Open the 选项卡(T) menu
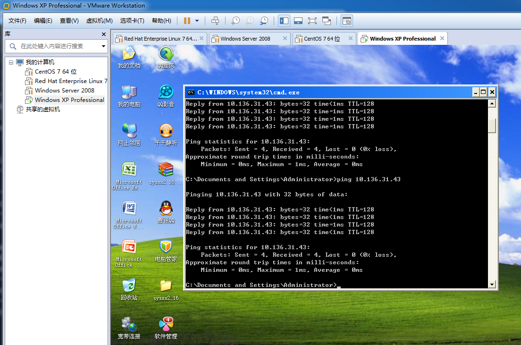 [x=132, y=21]
